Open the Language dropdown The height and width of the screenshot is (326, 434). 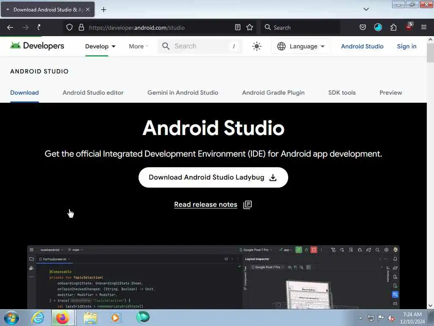(x=301, y=46)
